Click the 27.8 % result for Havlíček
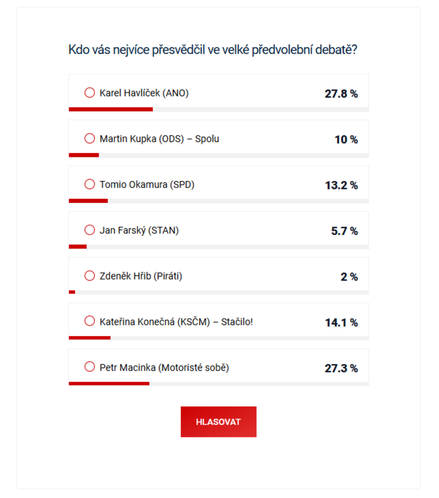The image size is (439, 498). (x=341, y=94)
